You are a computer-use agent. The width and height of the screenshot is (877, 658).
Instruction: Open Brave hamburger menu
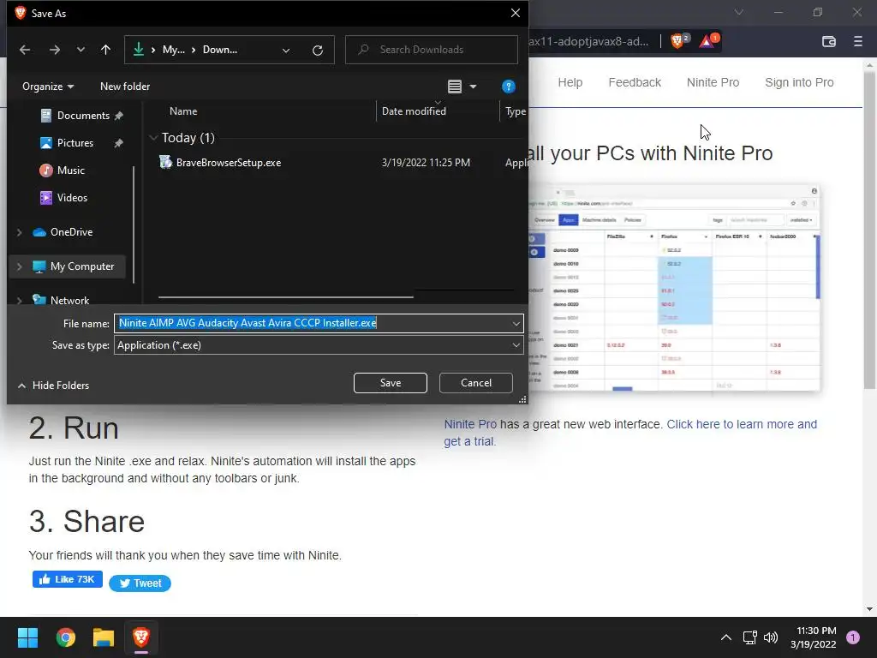(858, 41)
